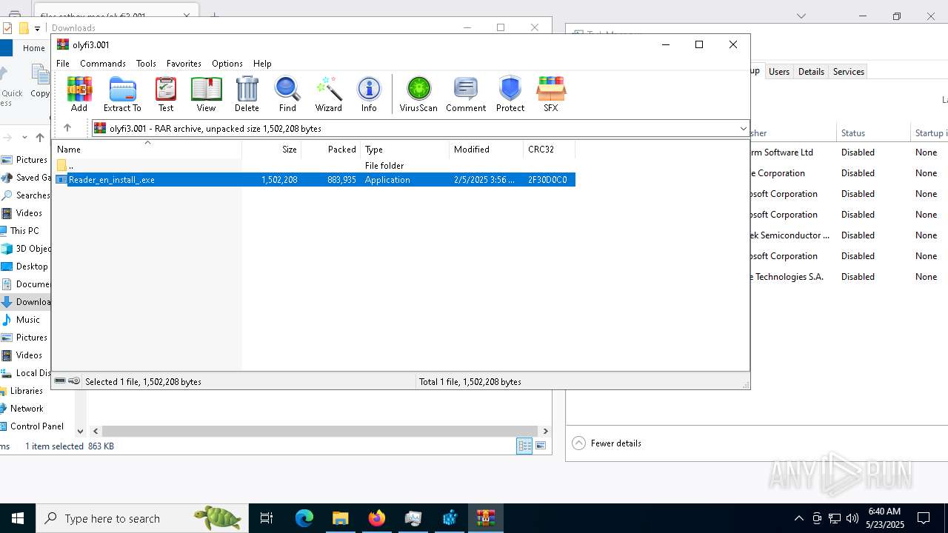Create SFX archive icon
The height and width of the screenshot is (533, 948).
click(x=550, y=94)
